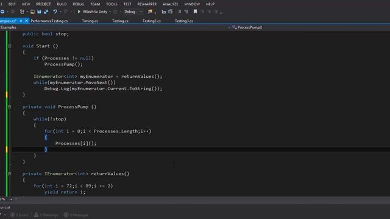Open the WINDOW menu
Viewport: 390px width, 219px height.
click(192, 4)
